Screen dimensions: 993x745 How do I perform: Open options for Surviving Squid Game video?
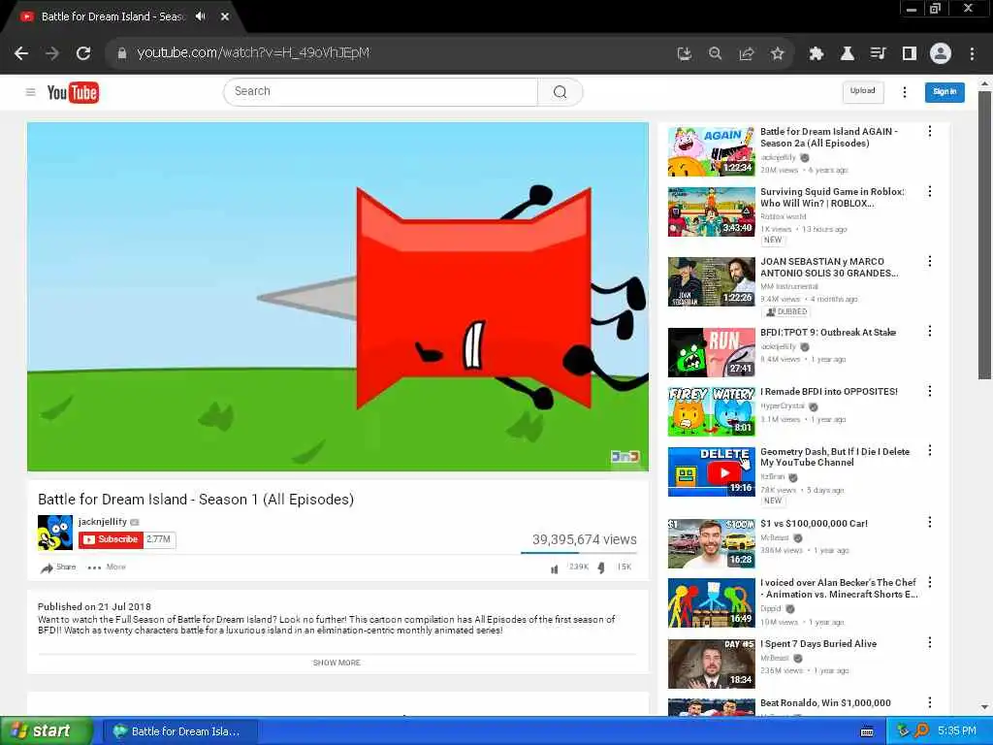pos(930,191)
